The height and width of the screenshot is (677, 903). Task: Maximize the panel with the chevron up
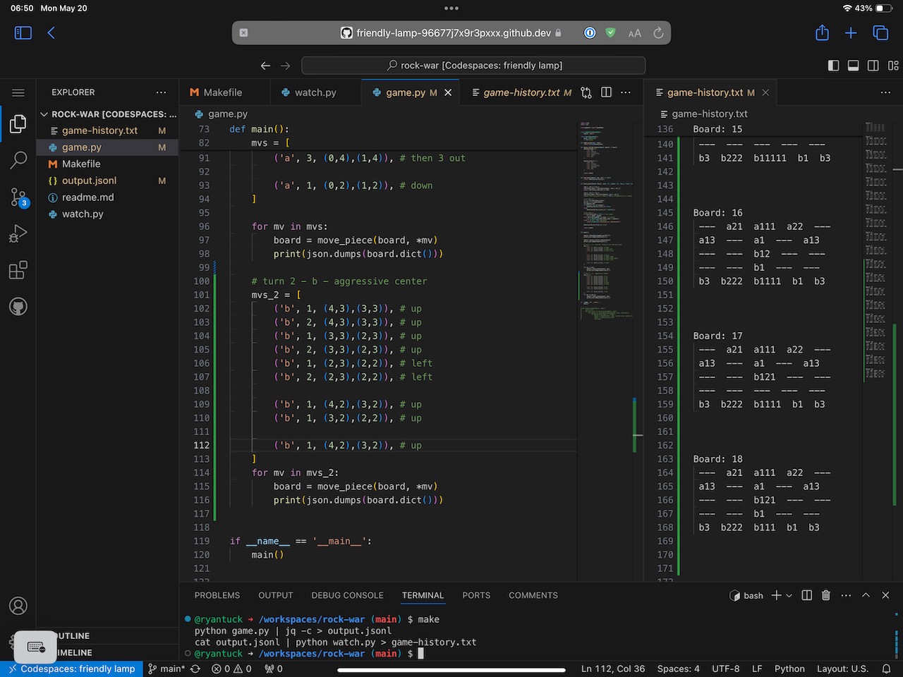866,595
